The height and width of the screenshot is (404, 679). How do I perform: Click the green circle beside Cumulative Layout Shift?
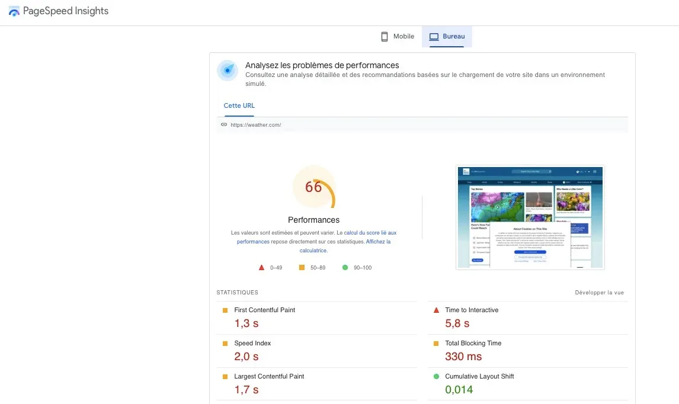coord(437,376)
